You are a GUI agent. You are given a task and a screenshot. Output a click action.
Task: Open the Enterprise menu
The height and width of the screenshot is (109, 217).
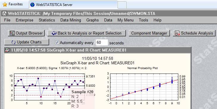point(24,20)
